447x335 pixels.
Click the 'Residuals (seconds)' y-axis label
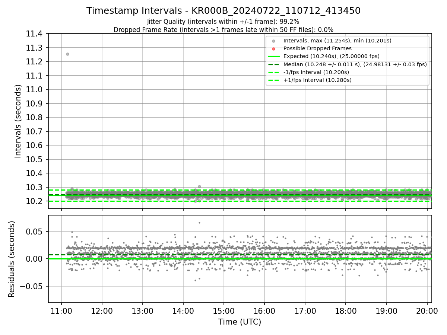12,259
